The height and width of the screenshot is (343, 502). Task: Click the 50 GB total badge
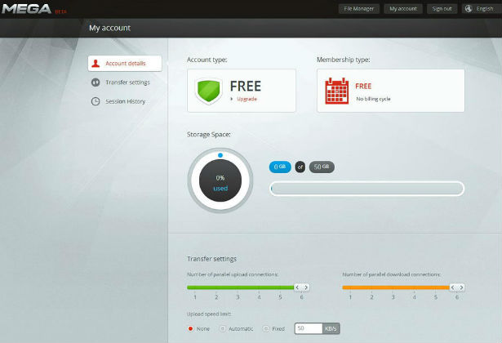coord(322,167)
